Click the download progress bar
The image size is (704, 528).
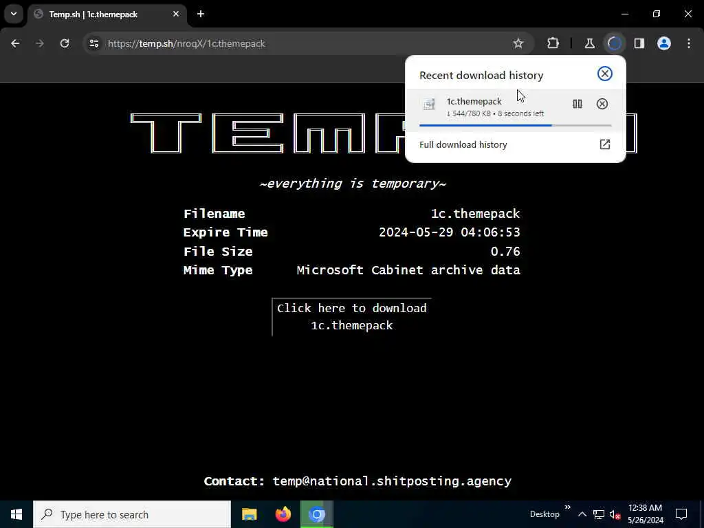(516, 125)
